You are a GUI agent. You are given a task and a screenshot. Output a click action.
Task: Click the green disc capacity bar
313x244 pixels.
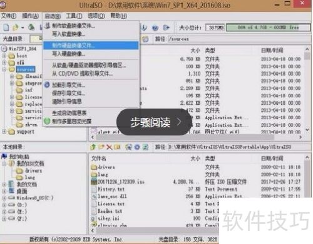coord(268,28)
